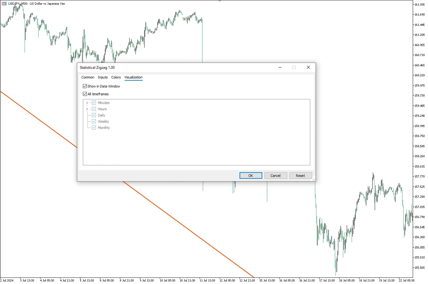Toggle the Monthly timeframe checkbox
The width and height of the screenshot is (428, 284).
tap(94, 128)
